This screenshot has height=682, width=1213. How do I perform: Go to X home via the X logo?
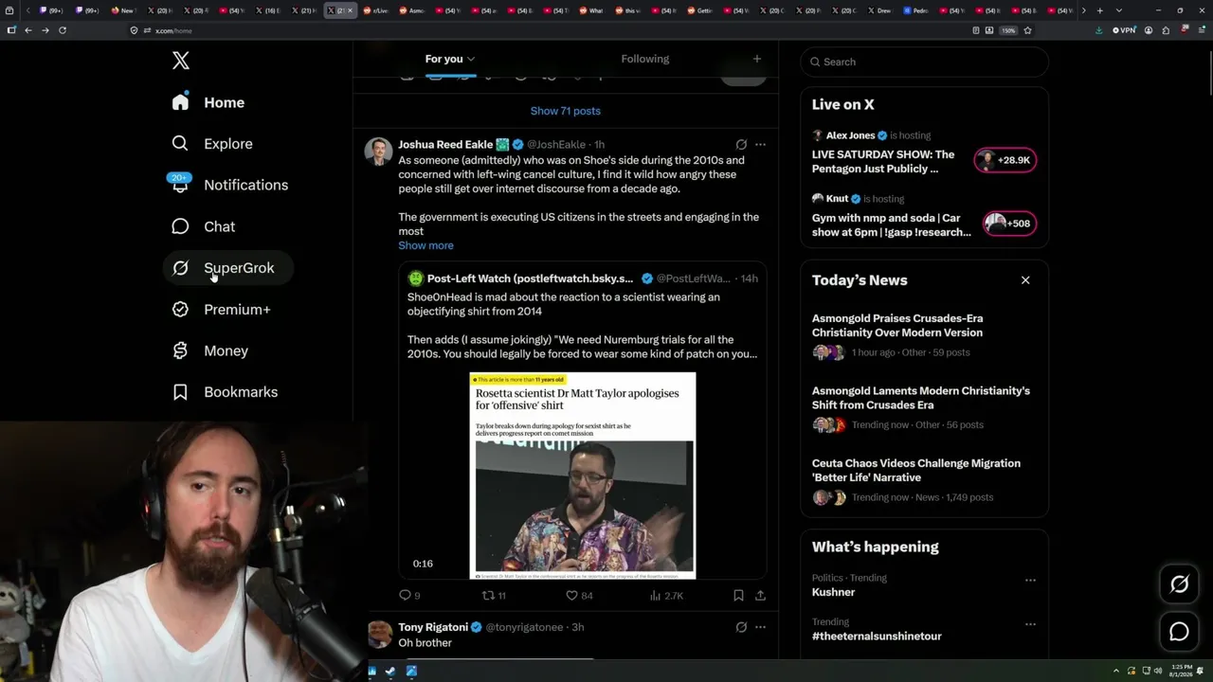(x=181, y=62)
